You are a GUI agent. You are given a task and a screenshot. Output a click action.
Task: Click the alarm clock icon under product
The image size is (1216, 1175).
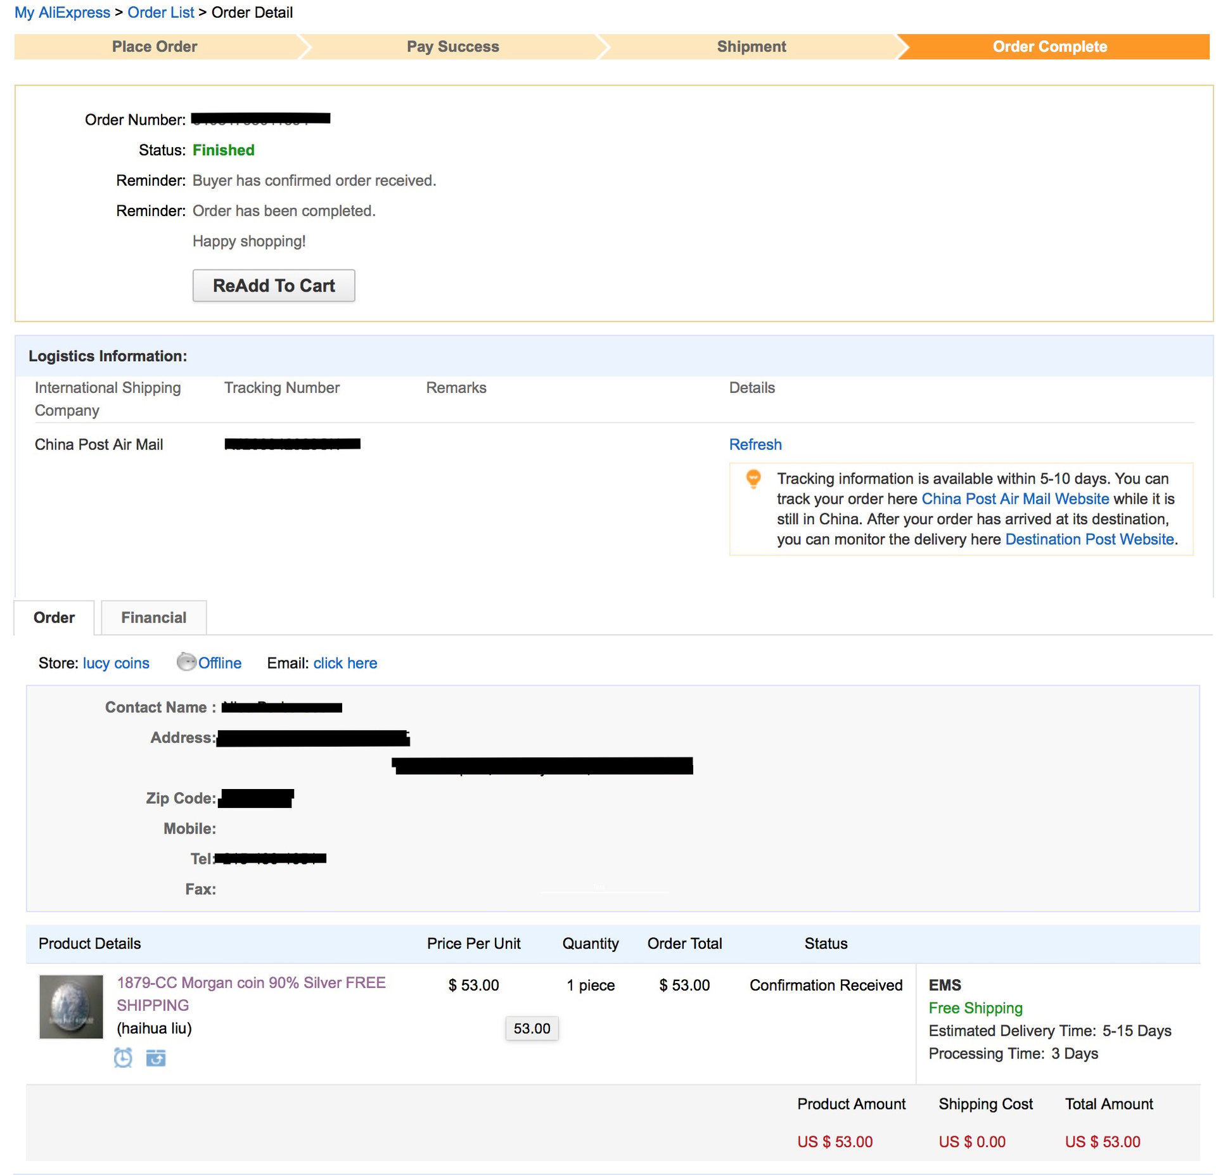click(123, 1057)
